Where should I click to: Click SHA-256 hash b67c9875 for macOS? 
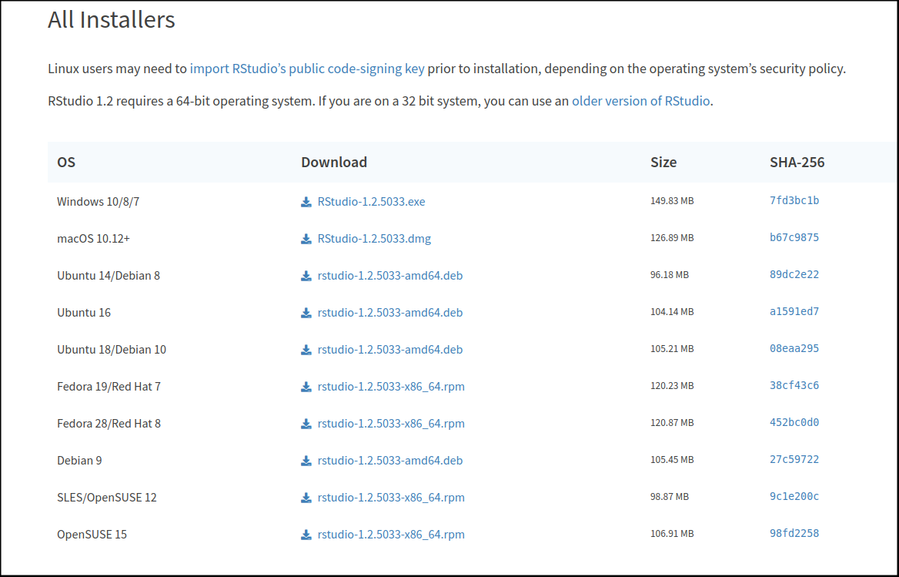tap(794, 238)
